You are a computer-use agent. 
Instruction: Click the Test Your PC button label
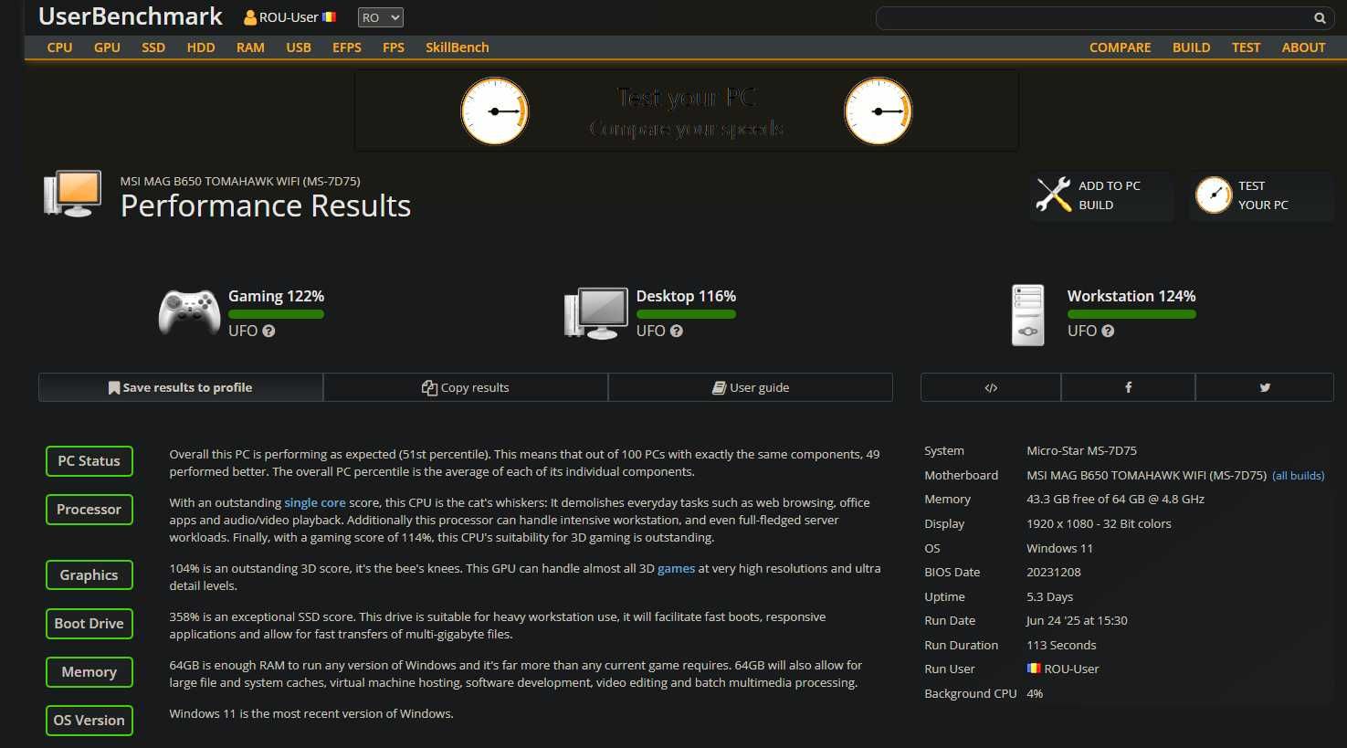point(1263,195)
